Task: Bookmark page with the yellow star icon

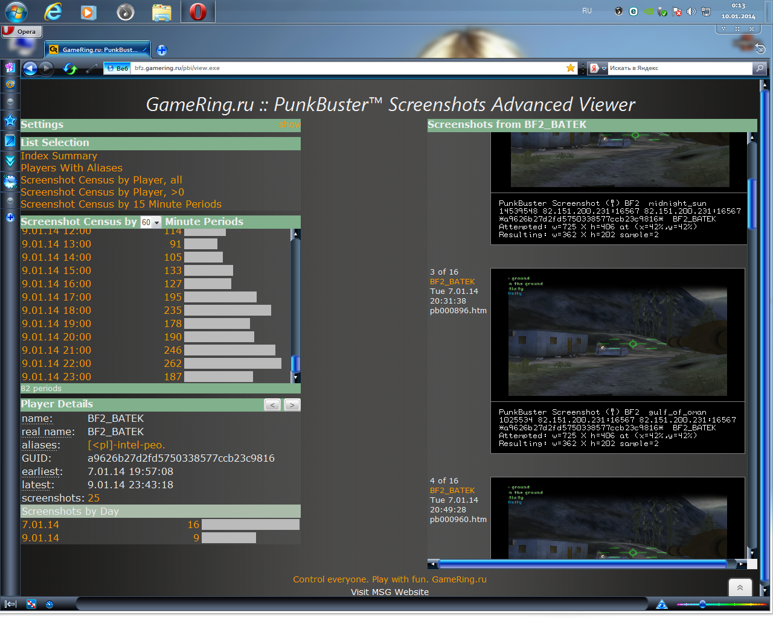Action: 570,68
